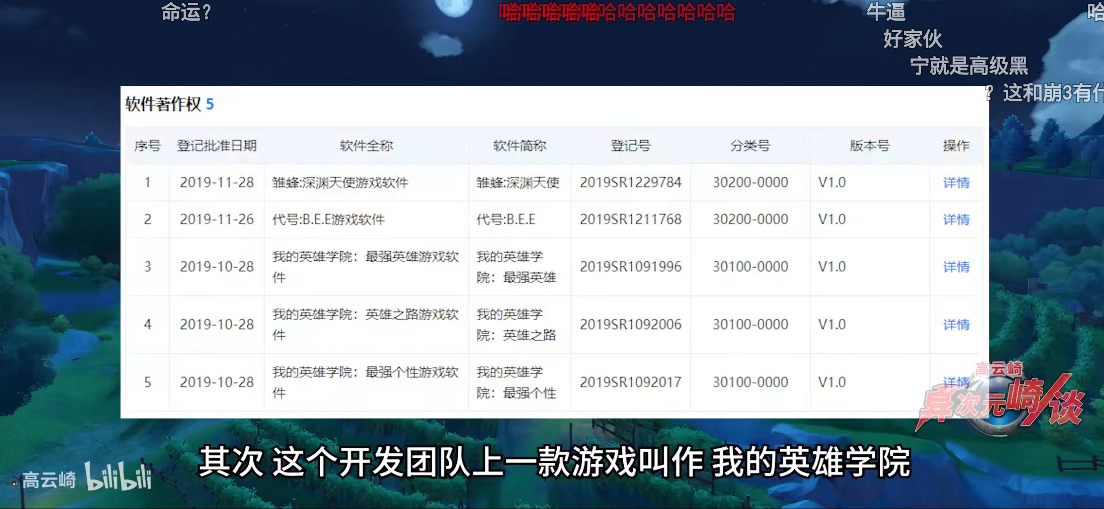Open 详情 link for registration 2019SR1091996
Image resolution: width=1104 pixels, height=509 pixels.
point(956,267)
